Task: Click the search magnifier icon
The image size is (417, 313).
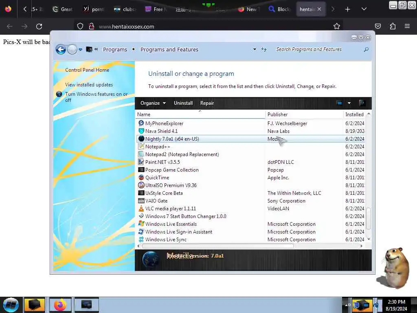Action: (366, 49)
